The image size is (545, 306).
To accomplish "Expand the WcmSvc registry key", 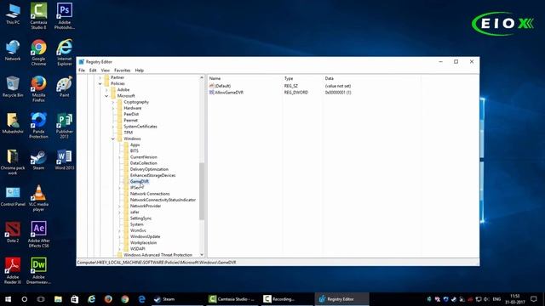I will coord(119,230).
